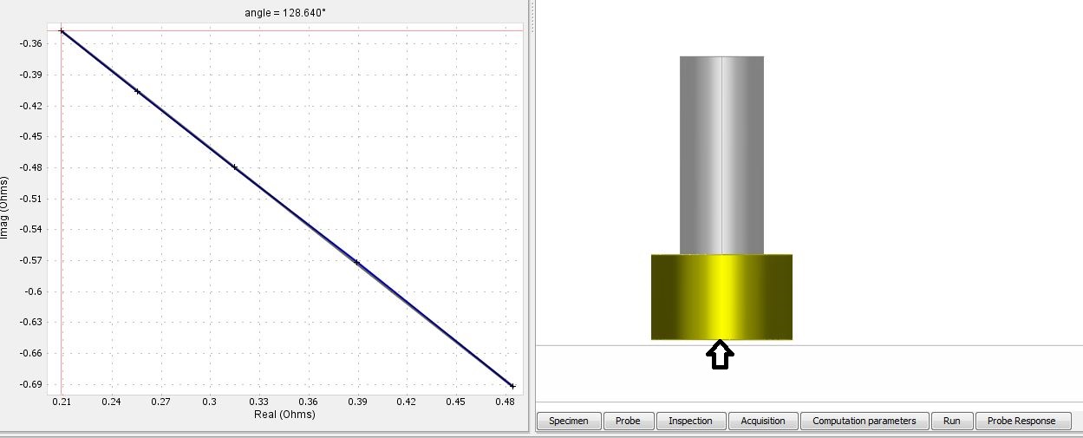The height and width of the screenshot is (438, 1083).
Task: Click the 0.33 tick on Real axis
Action: (x=259, y=402)
